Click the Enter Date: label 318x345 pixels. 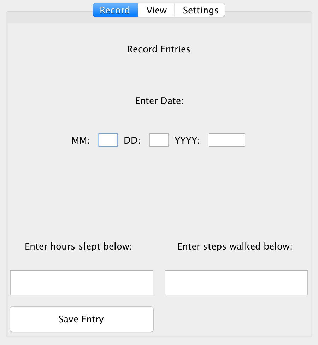[159, 101]
